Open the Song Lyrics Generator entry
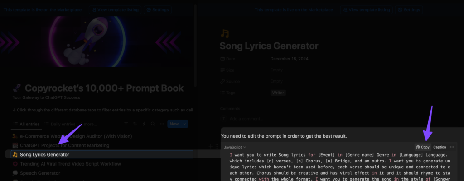Screen dimensions: 464x181 click(44, 155)
